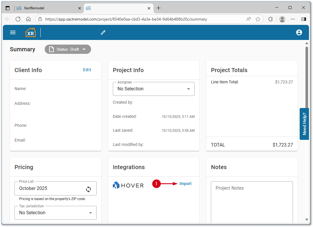Open the Need Help? side tab
Screen dimensions: 313x227
[x=304, y=124]
